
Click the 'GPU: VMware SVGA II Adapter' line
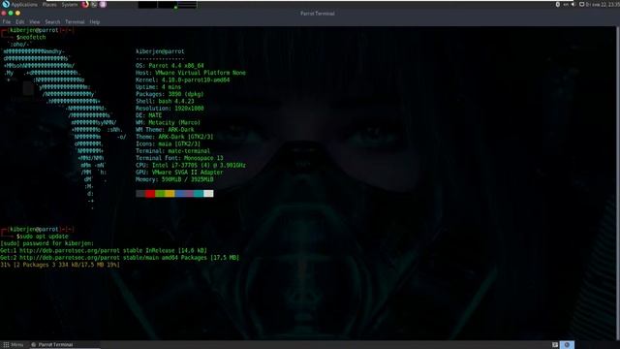(x=179, y=173)
